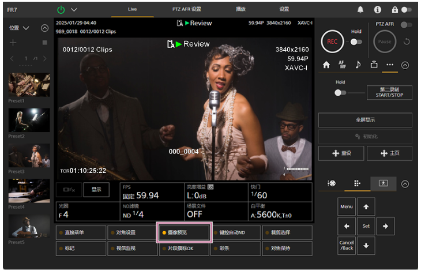421x271 pixels.
Task: Collapse the direction pad panel with its chevron
Action: (x=405, y=183)
